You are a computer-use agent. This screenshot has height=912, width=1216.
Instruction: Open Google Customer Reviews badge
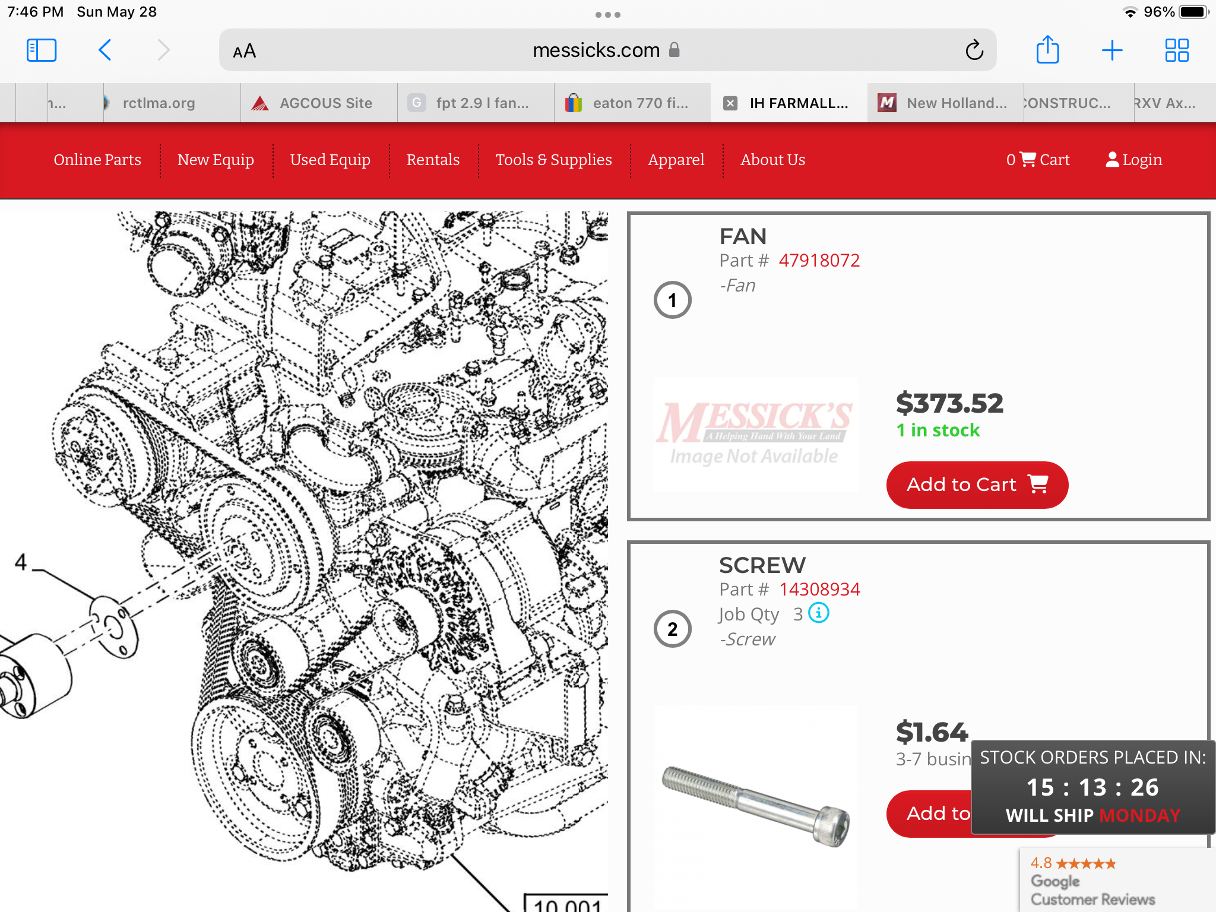(1117, 881)
